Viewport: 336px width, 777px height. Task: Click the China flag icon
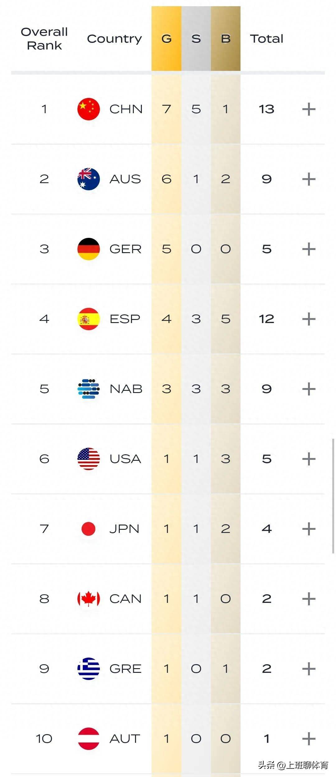(x=89, y=109)
